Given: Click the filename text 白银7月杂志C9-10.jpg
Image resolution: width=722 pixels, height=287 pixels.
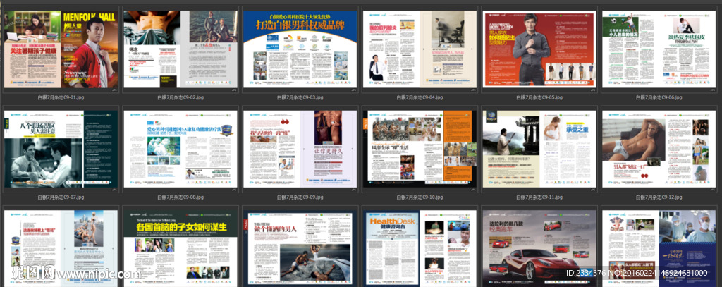Looking at the screenshot, I should point(419,198).
